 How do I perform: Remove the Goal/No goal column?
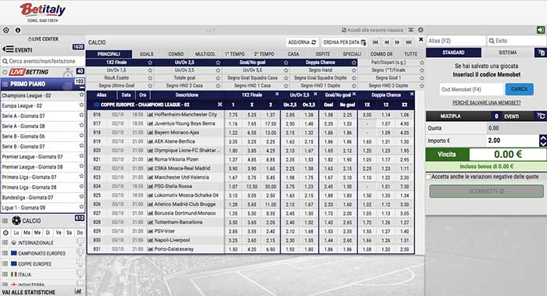(354, 95)
